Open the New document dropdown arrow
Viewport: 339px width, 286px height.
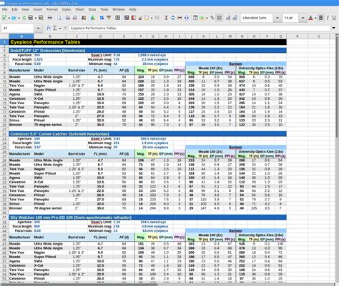[9, 18]
